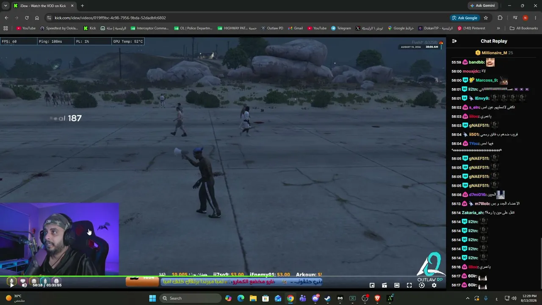Play the Kick VOD video
The height and width of the screenshot is (305, 542).
pos(11,285)
